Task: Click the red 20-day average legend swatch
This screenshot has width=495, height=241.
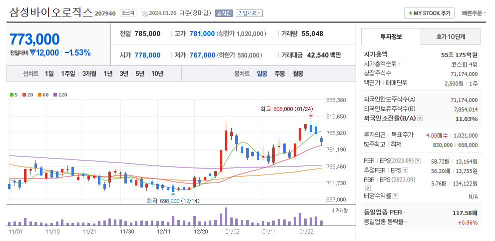Action: point(24,95)
